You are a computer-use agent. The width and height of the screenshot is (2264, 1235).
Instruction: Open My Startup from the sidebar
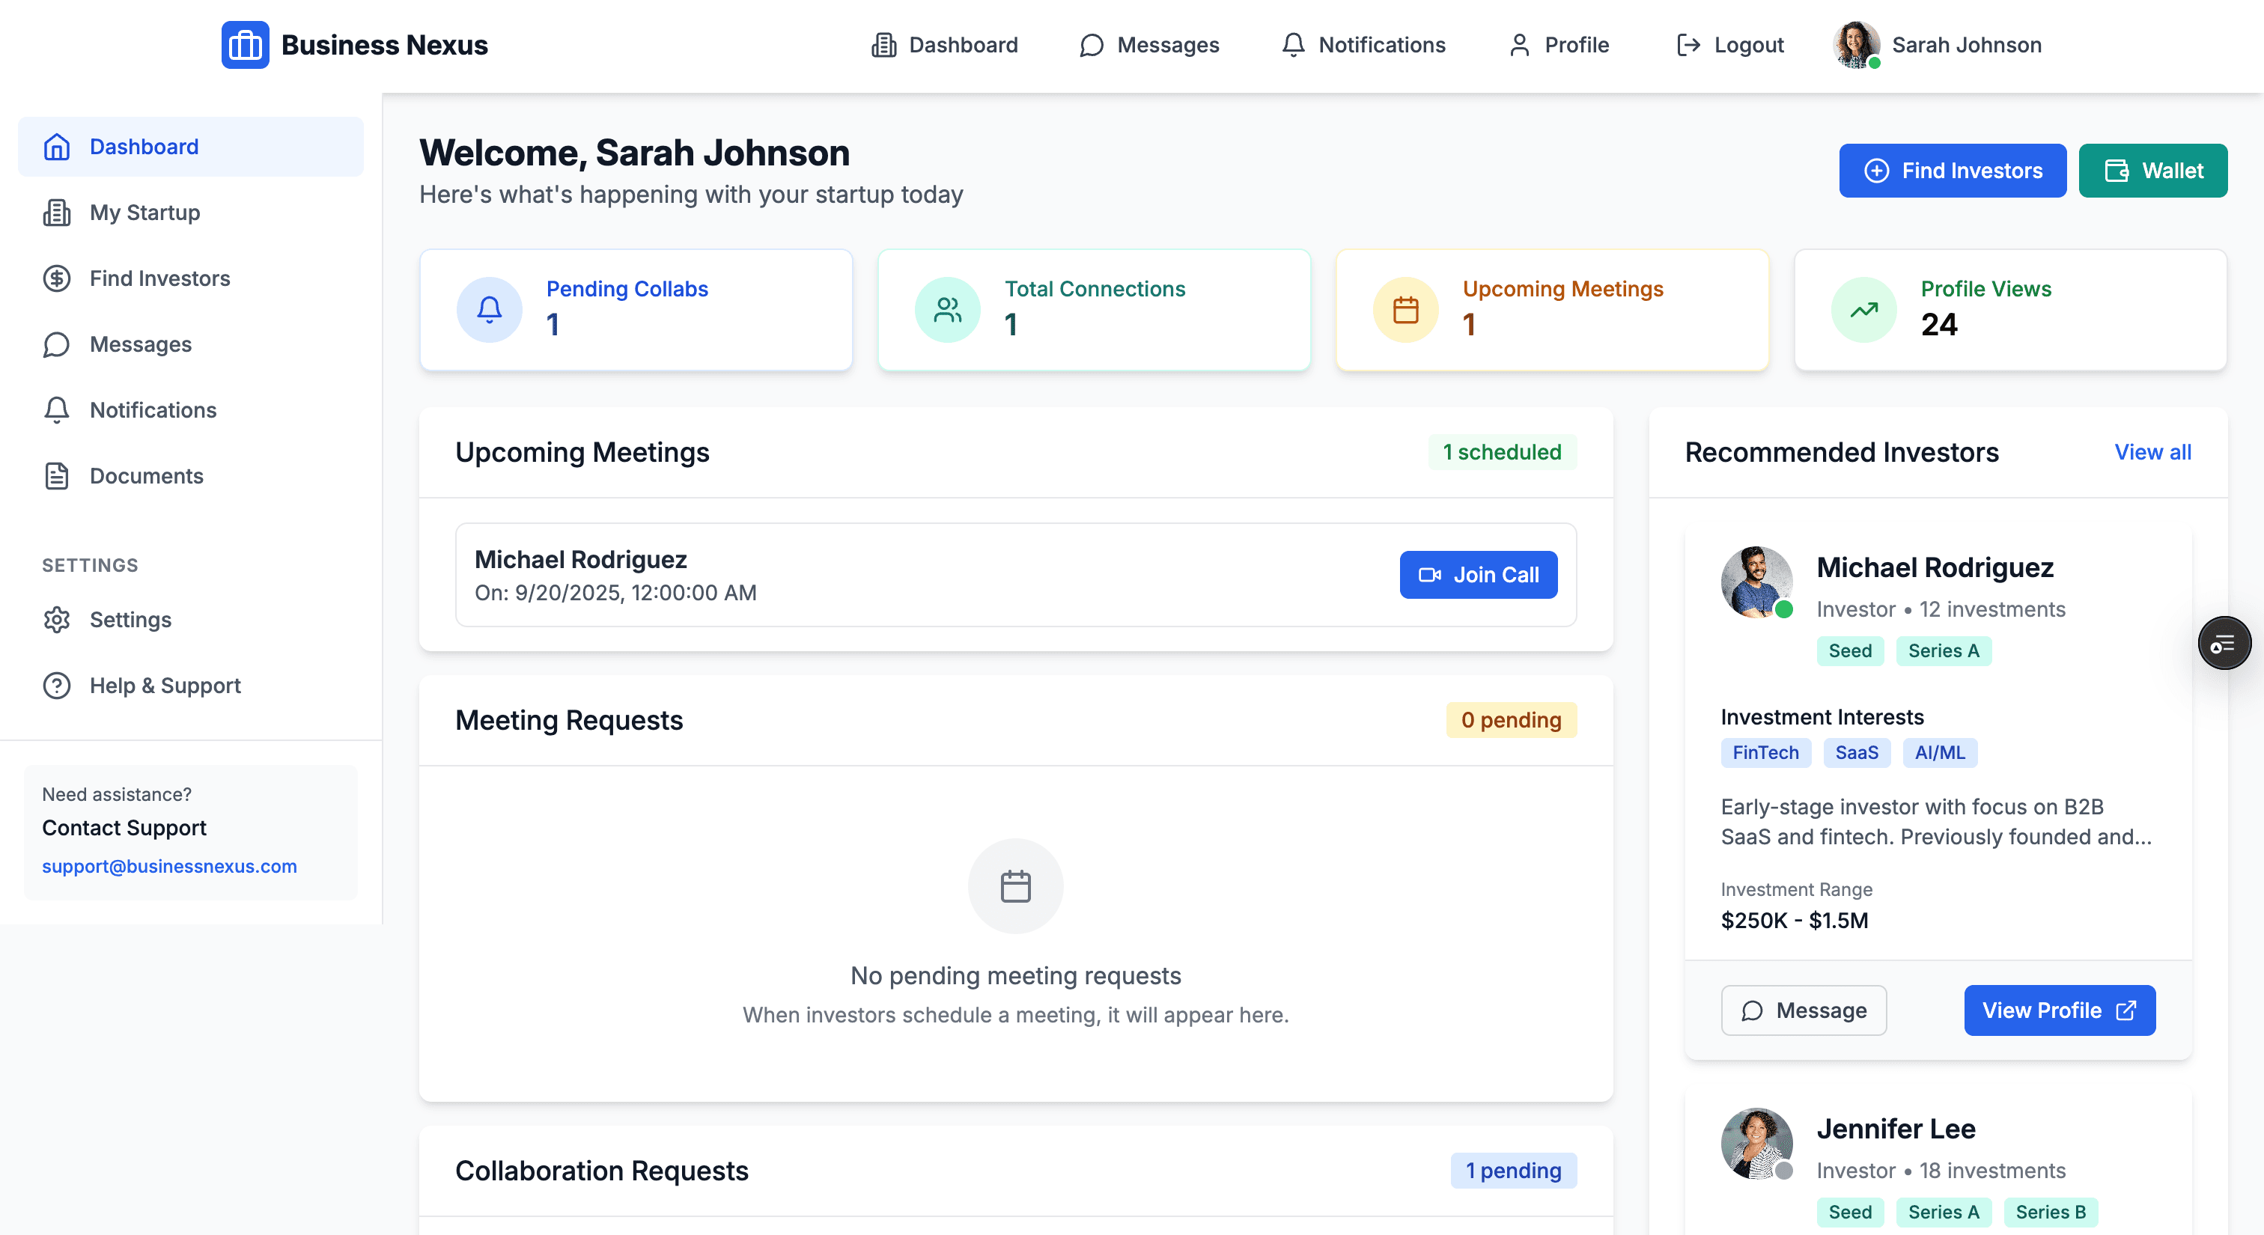145,213
